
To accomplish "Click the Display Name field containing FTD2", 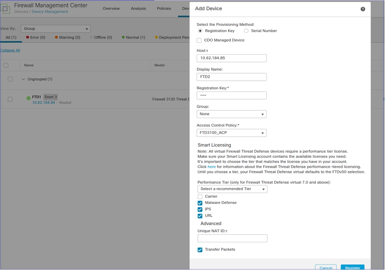I will pyautogui.click(x=232, y=77).
